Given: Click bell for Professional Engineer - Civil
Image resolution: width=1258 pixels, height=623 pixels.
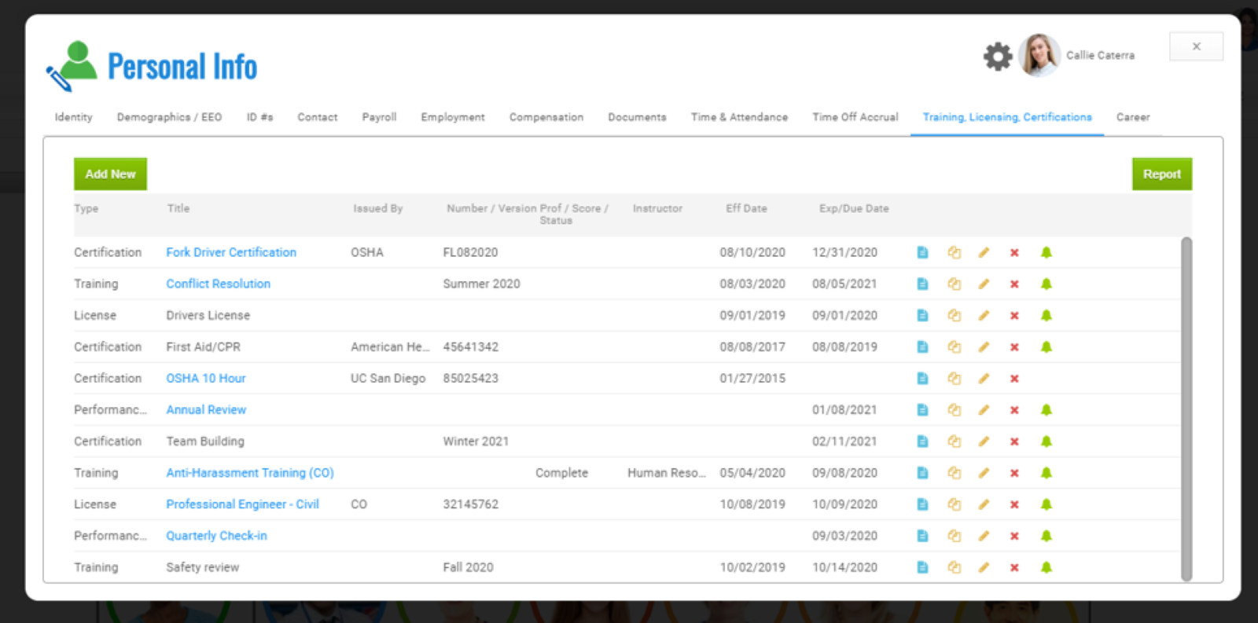Looking at the screenshot, I should (1046, 504).
